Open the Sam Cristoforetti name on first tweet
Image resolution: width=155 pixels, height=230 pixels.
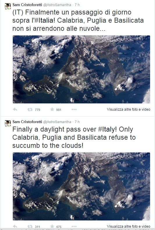click(27, 5)
